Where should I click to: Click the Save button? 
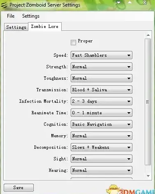(19, 187)
